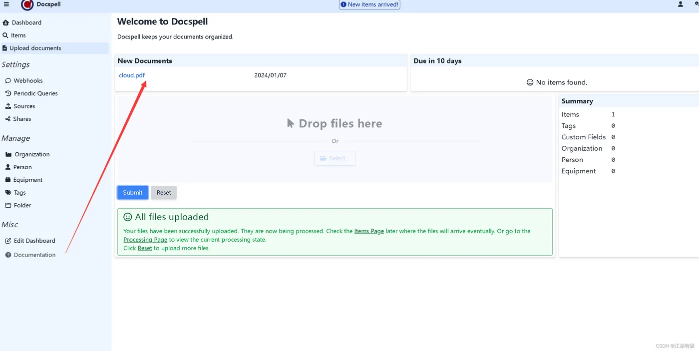Toggle the hamburger sidebar menu
This screenshot has height=351, width=699.
[x=6, y=4]
